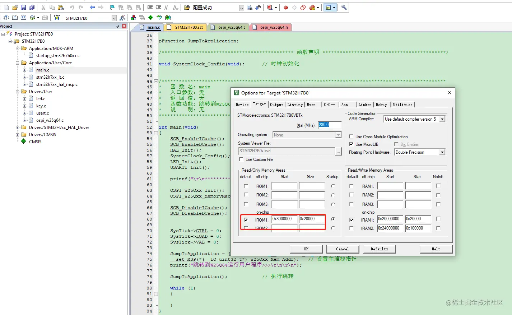Open a file using the folder icon

15,8
